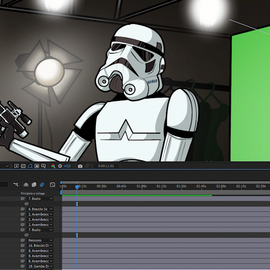Open the composition mini-flowchart icon

point(16,184)
